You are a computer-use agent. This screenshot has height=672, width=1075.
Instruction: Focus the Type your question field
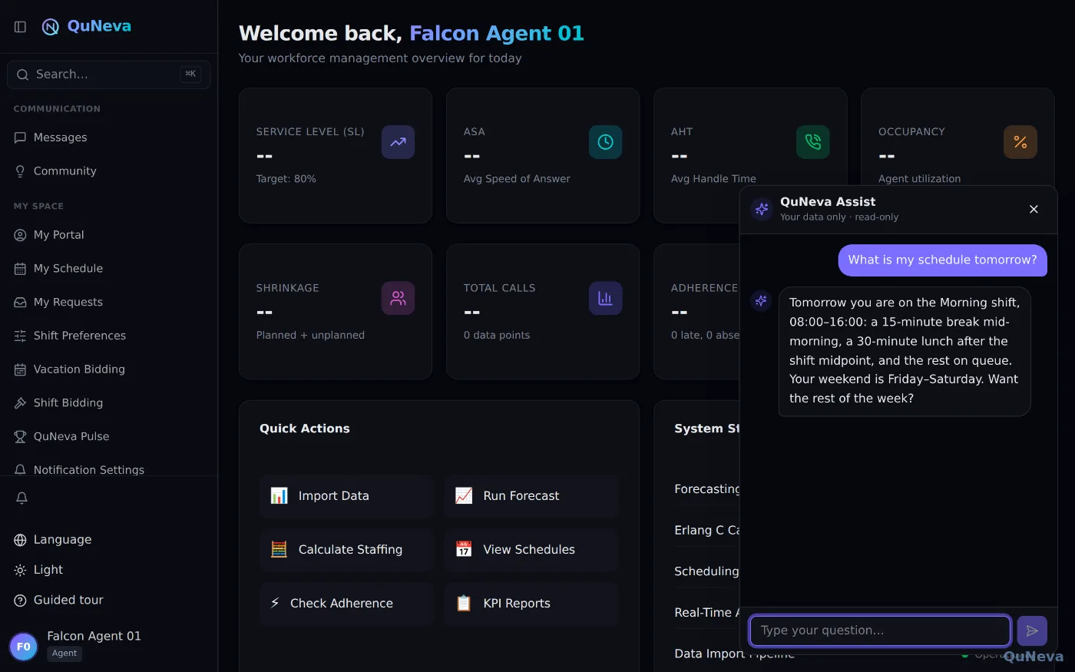(880, 631)
